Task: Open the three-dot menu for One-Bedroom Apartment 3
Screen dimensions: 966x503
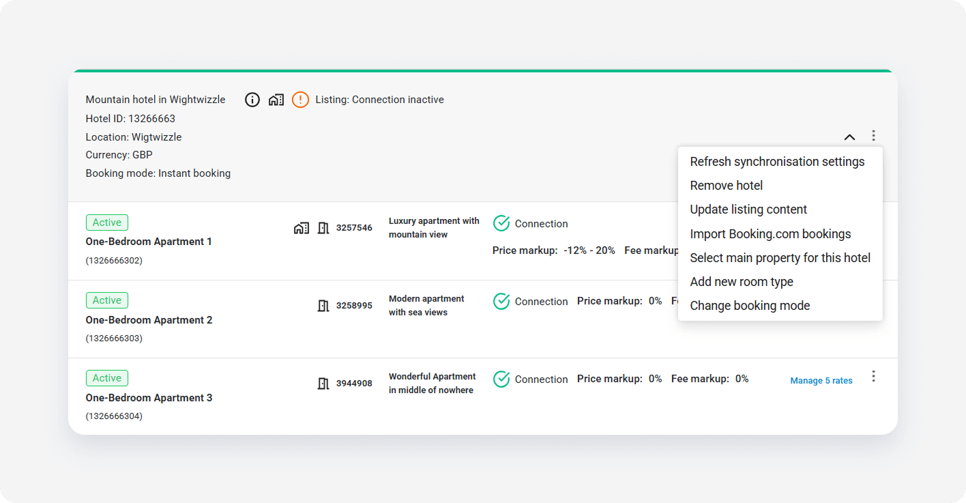Action: coord(873,376)
